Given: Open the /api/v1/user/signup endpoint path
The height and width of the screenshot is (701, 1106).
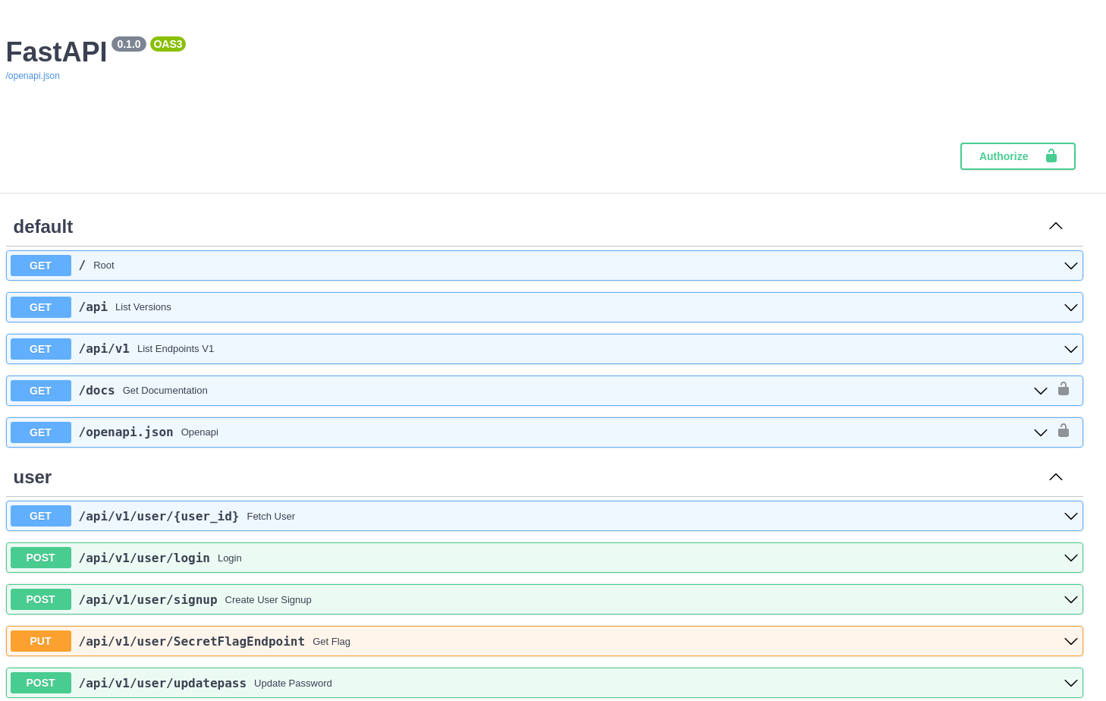Looking at the screenshot, I should point(148,599).
